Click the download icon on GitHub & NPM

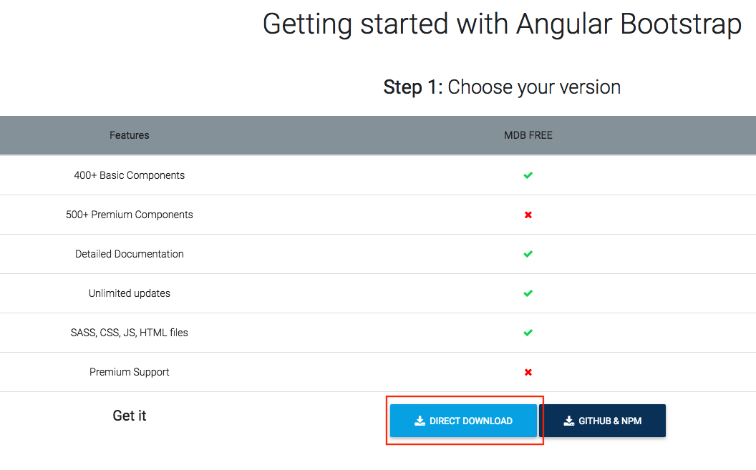569,421
